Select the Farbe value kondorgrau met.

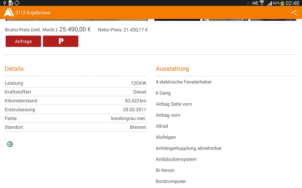(x=128, y=118)
